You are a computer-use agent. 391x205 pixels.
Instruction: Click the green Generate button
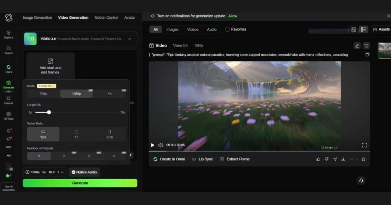click(x=80, y=183)
